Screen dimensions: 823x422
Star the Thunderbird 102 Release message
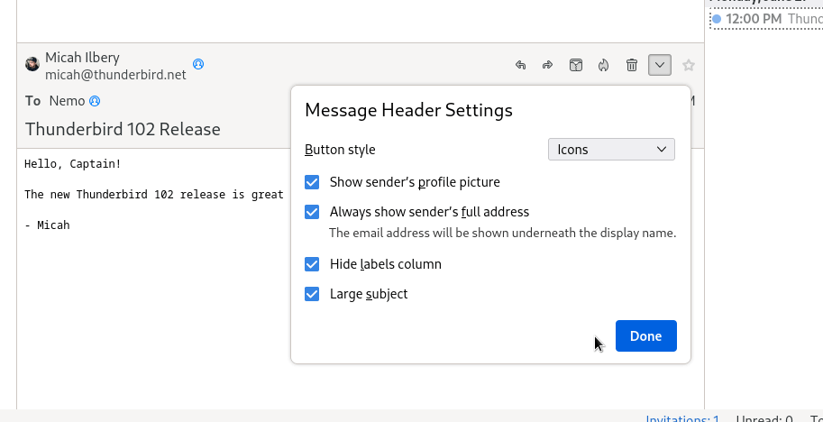coord(689,65)
